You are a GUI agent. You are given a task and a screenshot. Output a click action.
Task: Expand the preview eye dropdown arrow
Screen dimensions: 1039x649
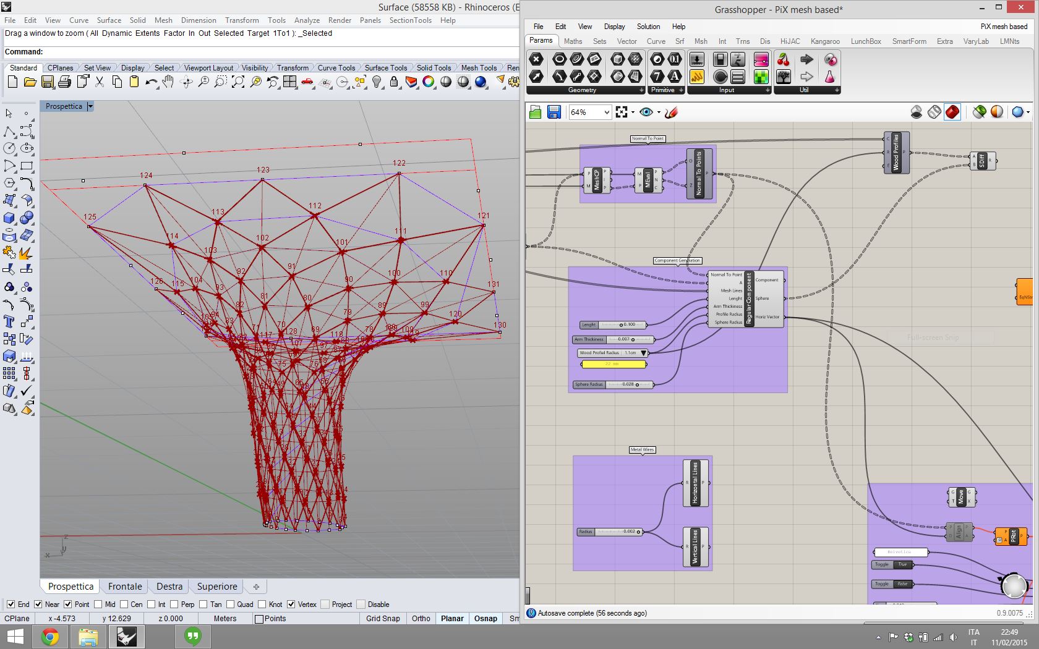click(x=659, y=112)
